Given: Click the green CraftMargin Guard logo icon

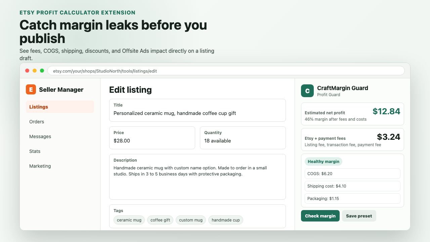Looking at the screenshot, I should click(307, 91).
